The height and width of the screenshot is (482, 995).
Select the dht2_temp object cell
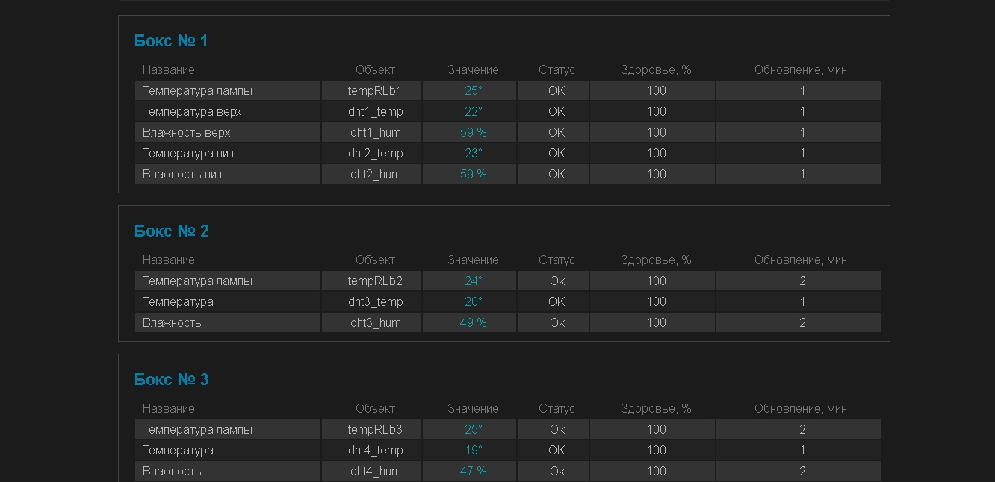coord(375,154)
